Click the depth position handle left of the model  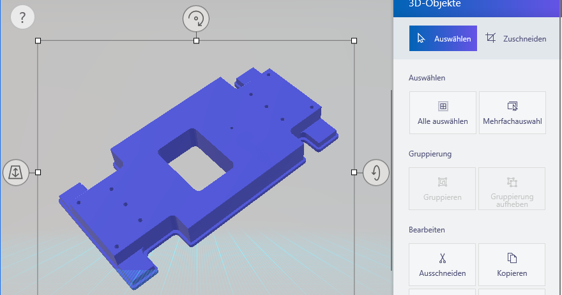(16, 172)
